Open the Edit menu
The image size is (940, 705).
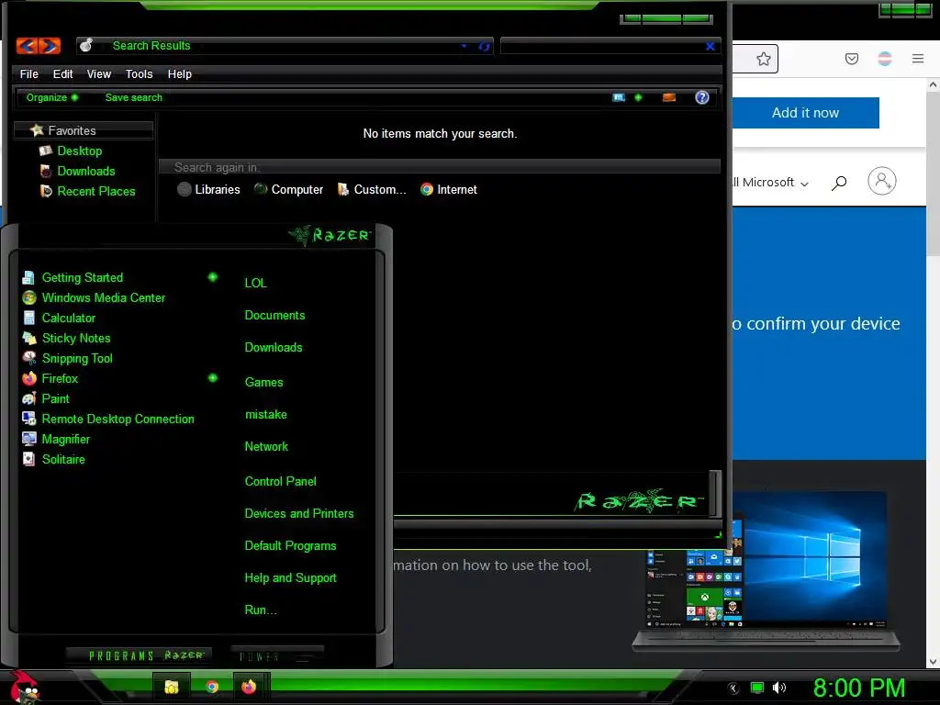pos(62,73)
